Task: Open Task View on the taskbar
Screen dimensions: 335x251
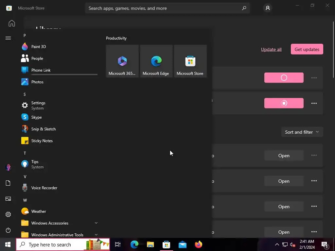Action: click(x=118, y=244)
